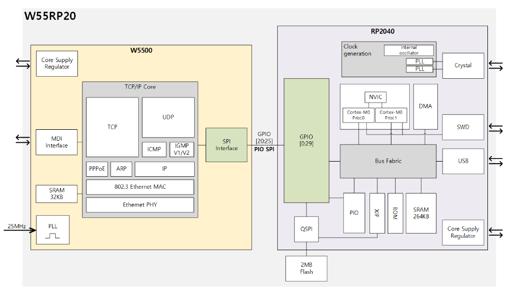Select the Crystal block

click(x=463, y=66)
